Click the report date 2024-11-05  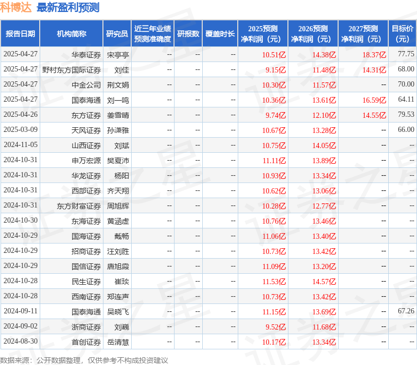(x=20, y=144)
